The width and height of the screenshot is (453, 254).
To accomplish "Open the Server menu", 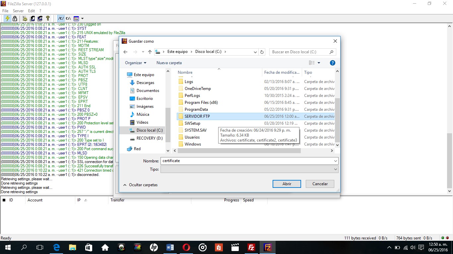I will click(x=18, y=11).
